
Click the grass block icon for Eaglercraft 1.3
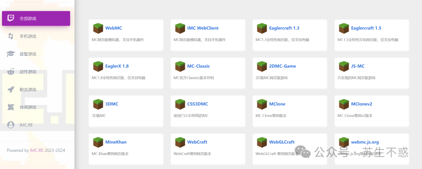262,28
